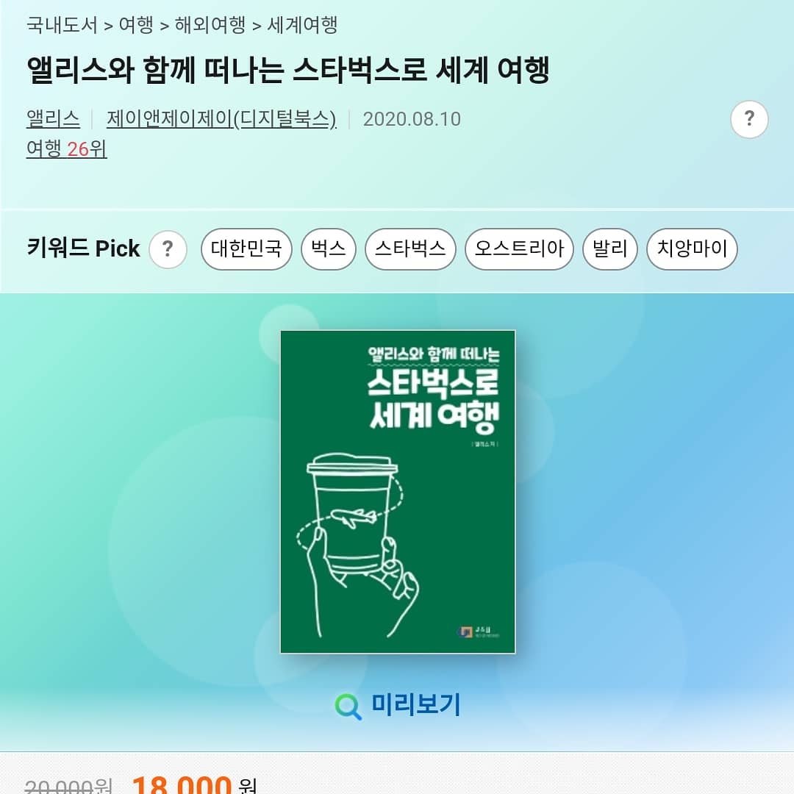Image resolution: width=794 pixels, height=794 pixels.
Task: Tap the 발리 keyword tag
Action: (x=609, y=248)
